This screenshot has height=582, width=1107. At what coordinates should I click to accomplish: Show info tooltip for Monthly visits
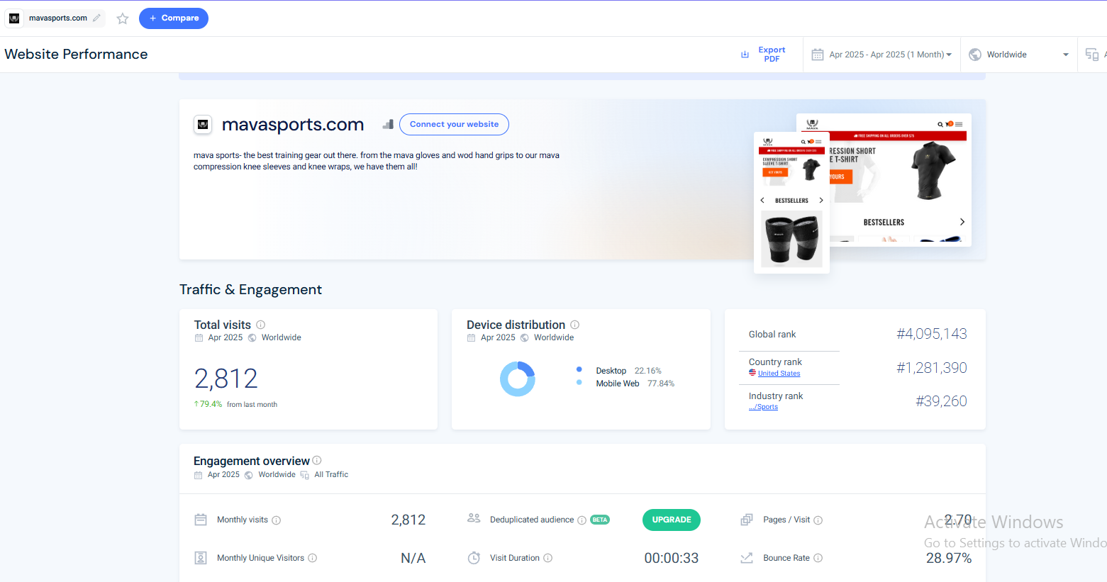click(x=277, y=520)
